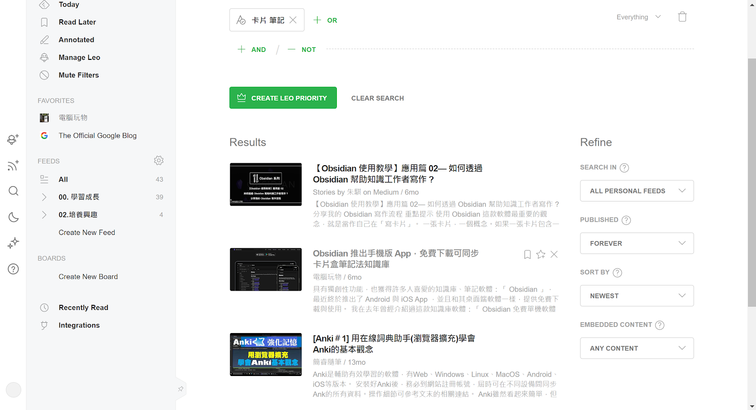Select the All feeds row
The image size is (756, 410).
101,179
